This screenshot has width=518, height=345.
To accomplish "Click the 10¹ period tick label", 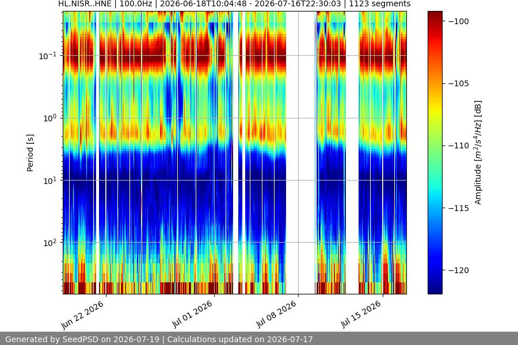I will pos(50,181).
